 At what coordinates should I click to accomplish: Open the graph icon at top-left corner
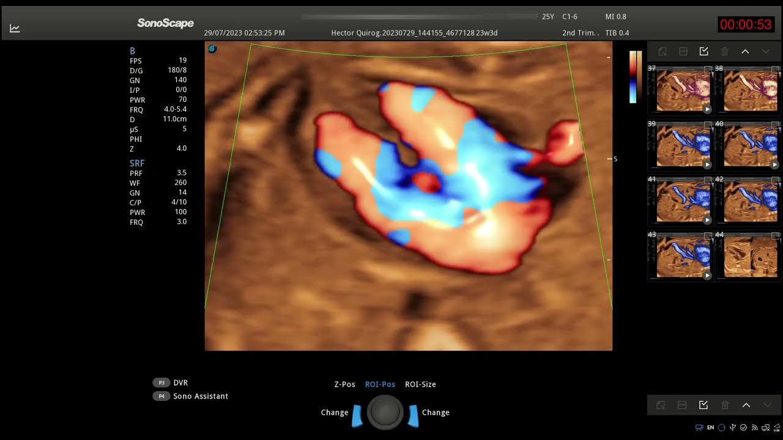pos(15,28)
